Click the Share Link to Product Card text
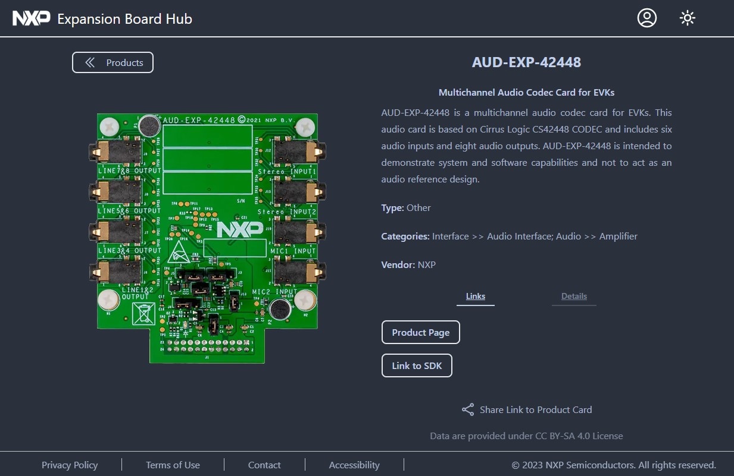Image resolution: width=734 pixels, height=476 pixels. click(x=536, y=409)
